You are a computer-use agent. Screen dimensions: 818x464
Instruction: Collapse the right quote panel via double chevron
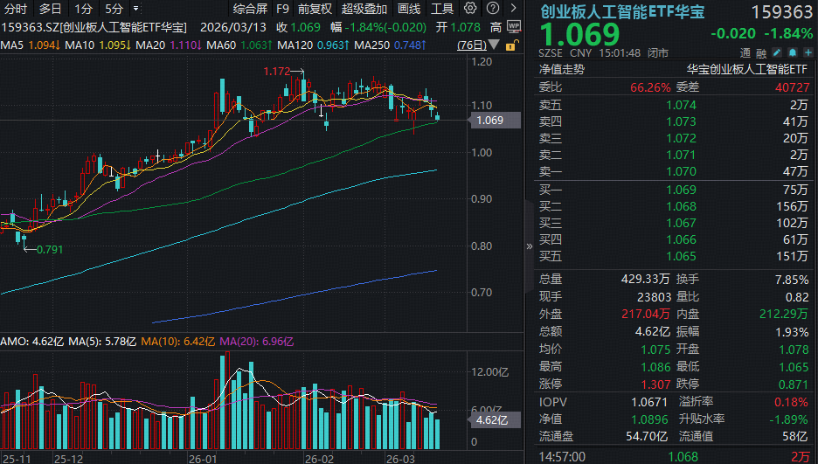tap(528, 246)
